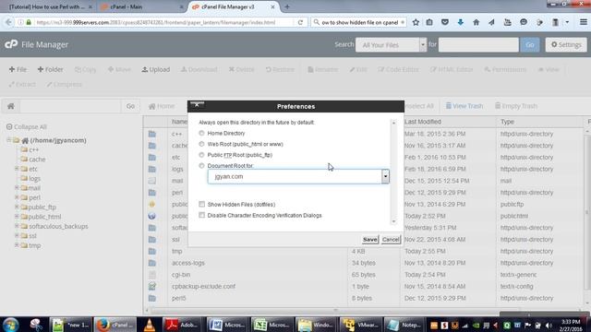This screenshot has width=591, height=332.
Task: Pick the Document Root for option
Action: (201, 166)
